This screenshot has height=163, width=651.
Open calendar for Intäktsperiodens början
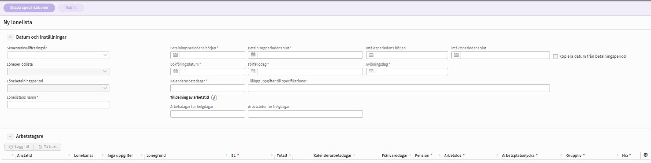pos(371,55)
